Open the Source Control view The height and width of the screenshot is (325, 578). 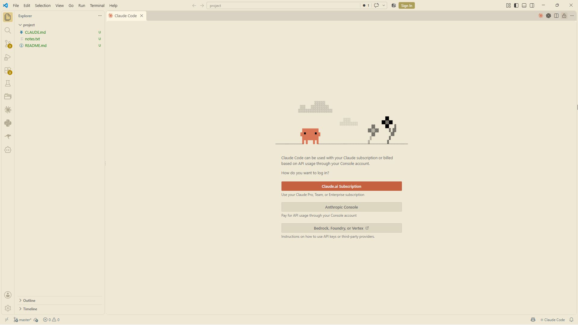coord(8,44)
